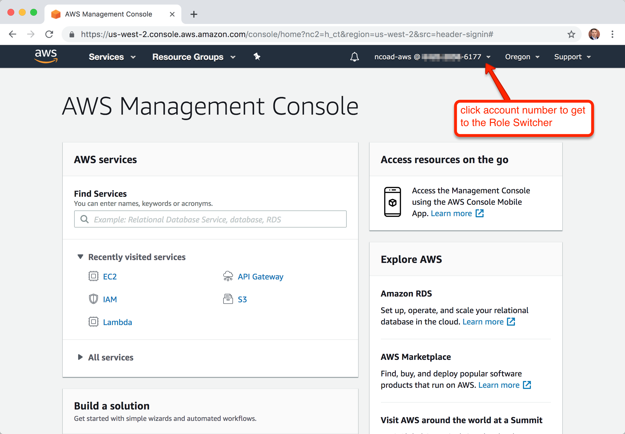This screenshot has width=625, height=434.
Task: Open the Support menu
Action: (x=572, y=57)
